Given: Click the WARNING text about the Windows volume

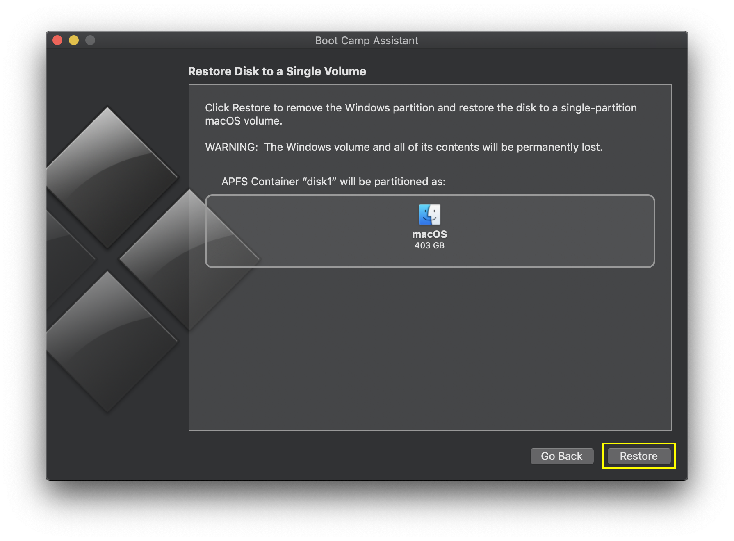Looking at the screenshot, I should click(x=403, y=147).
